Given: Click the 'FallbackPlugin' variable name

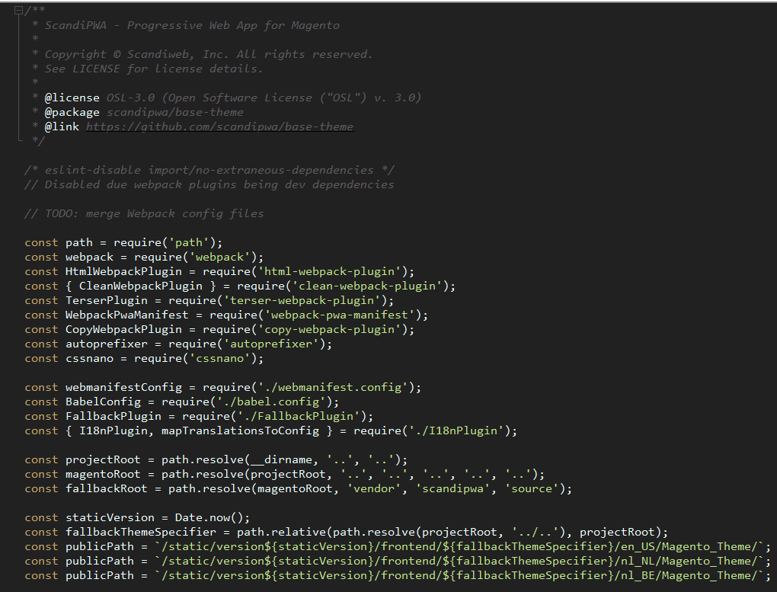Looking at the screenshot, I should [113, 417].
